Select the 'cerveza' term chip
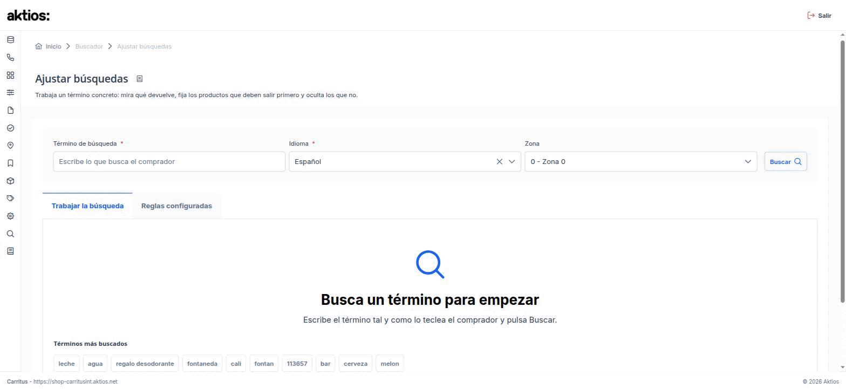The image size is (846, 389). pyautogui.click(x=356, y=364)
